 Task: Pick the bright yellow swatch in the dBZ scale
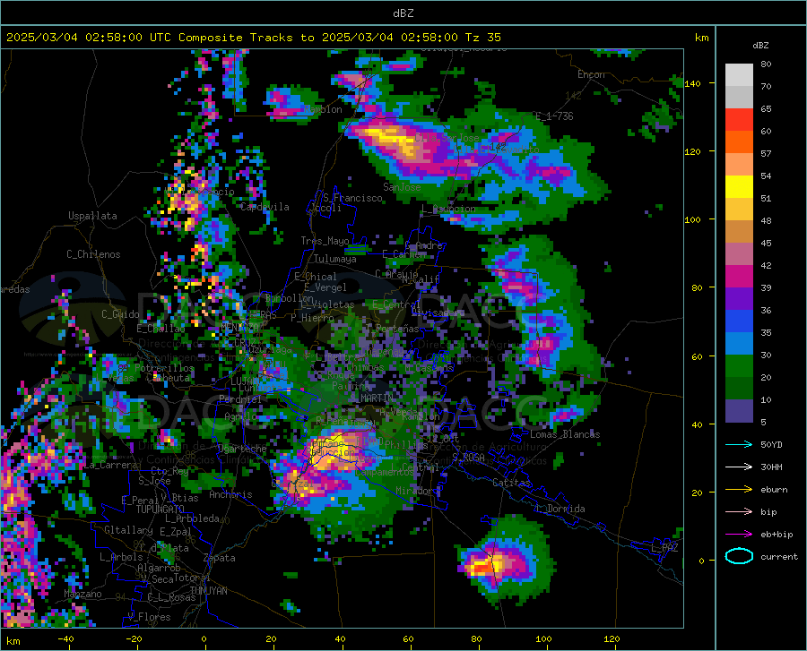(x=739, y=187)
